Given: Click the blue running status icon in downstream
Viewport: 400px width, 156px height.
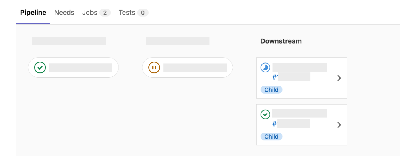Looking at the screenshot, I should click(265, 68).
